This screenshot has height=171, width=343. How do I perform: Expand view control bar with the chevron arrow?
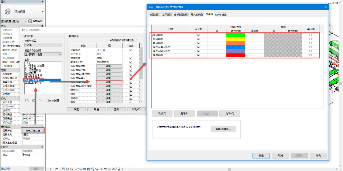122,169
